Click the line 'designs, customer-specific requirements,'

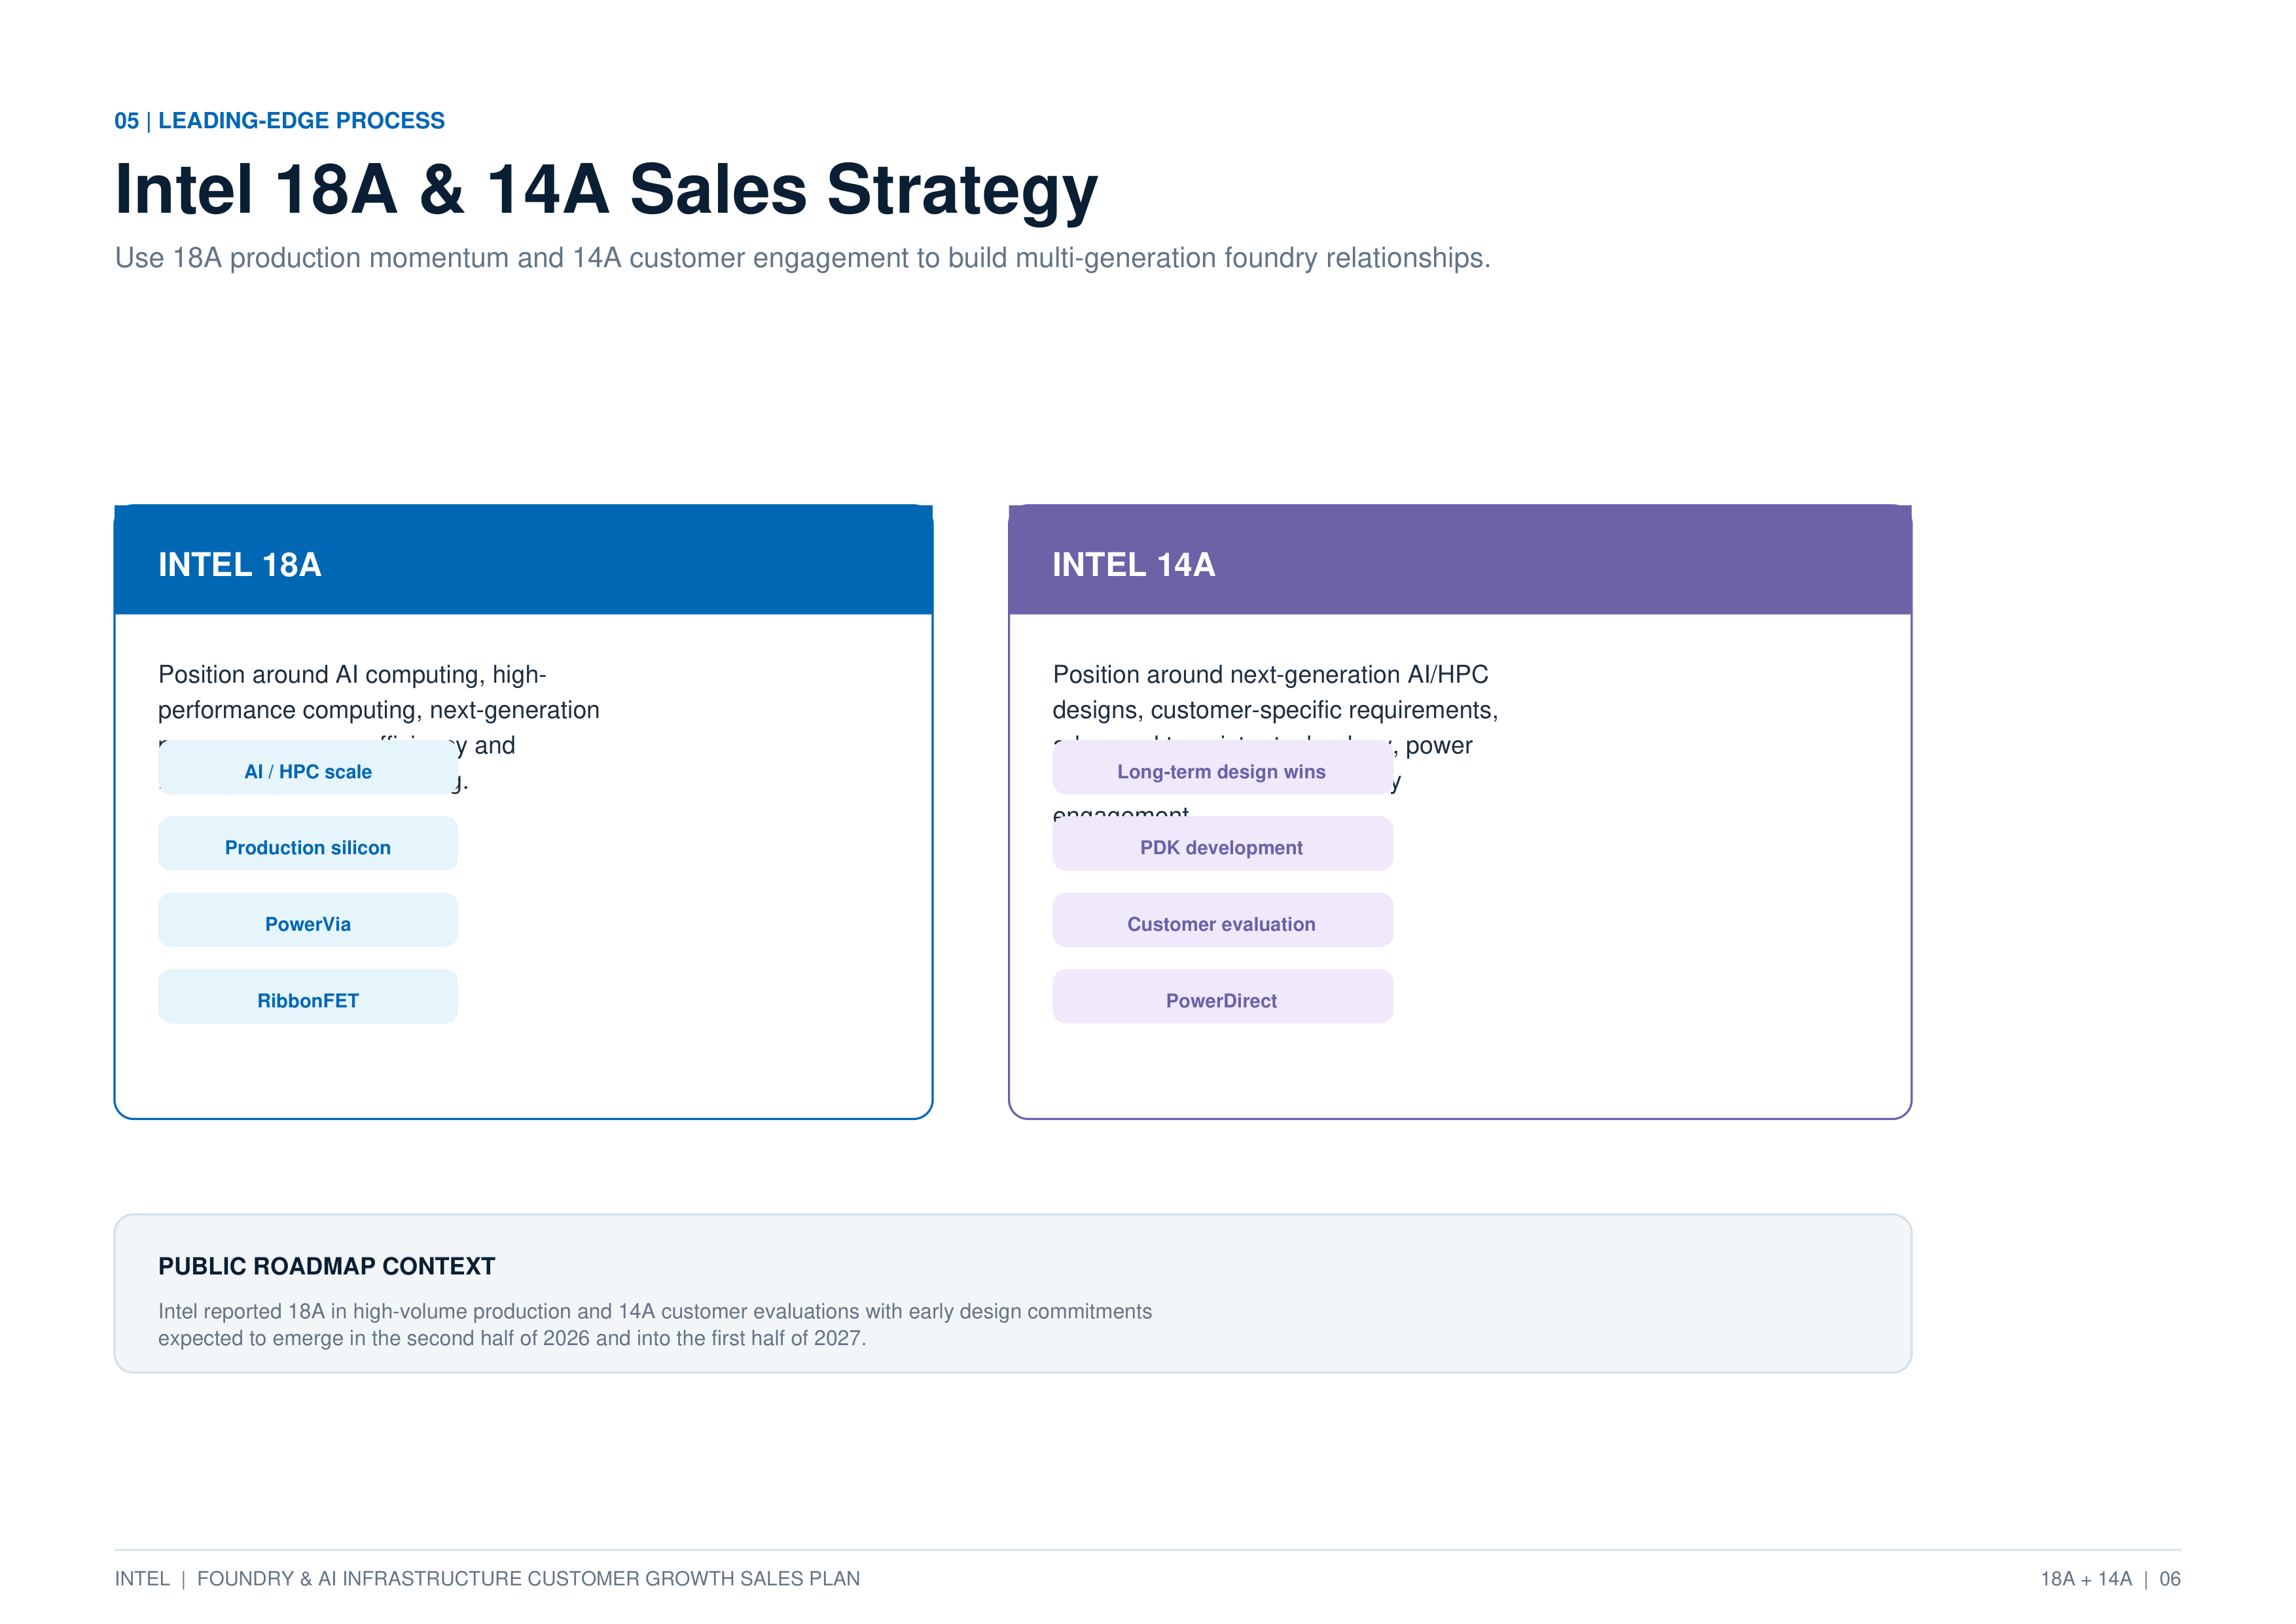(1275, 710)
